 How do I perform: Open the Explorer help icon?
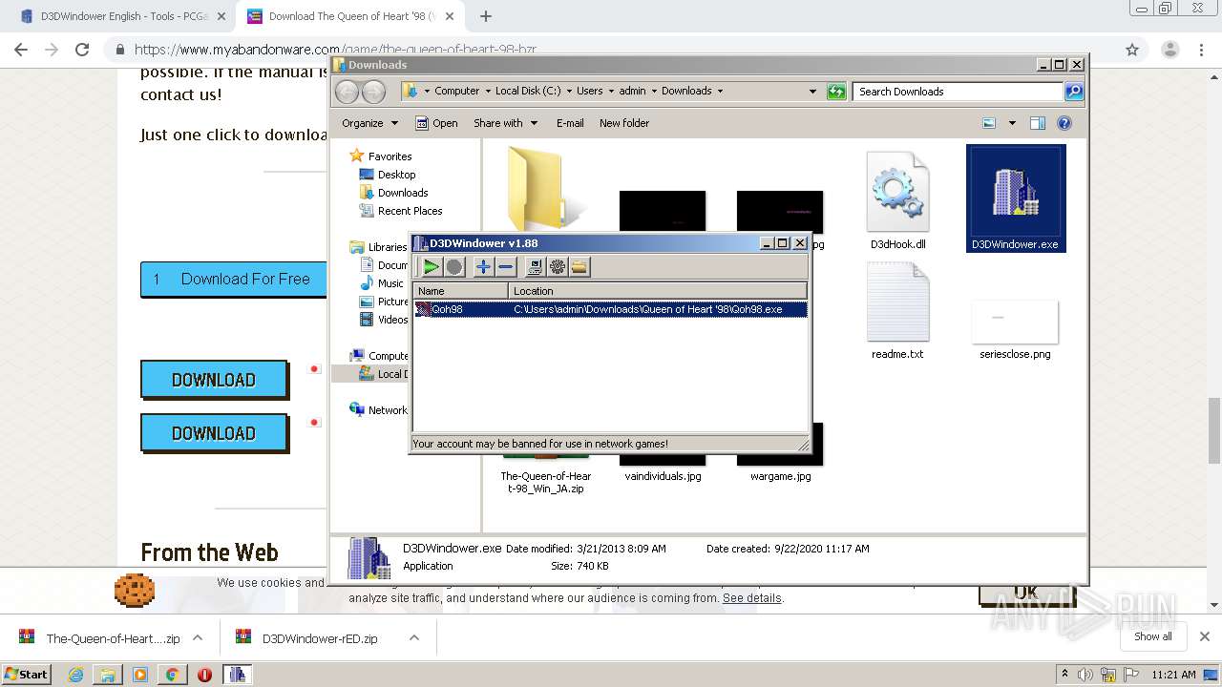1064,123
